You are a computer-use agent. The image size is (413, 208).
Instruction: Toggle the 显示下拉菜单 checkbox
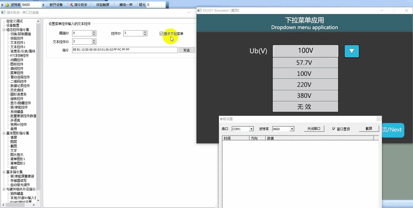pos(161,34)
